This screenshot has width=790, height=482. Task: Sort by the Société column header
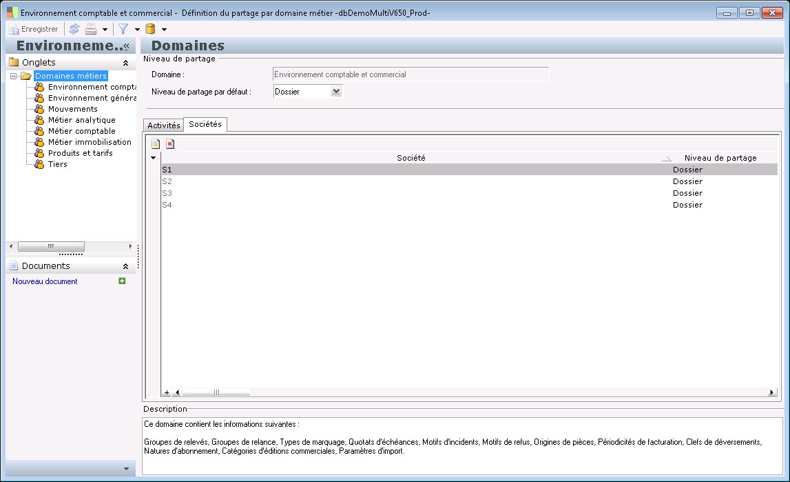pos(410,158)
